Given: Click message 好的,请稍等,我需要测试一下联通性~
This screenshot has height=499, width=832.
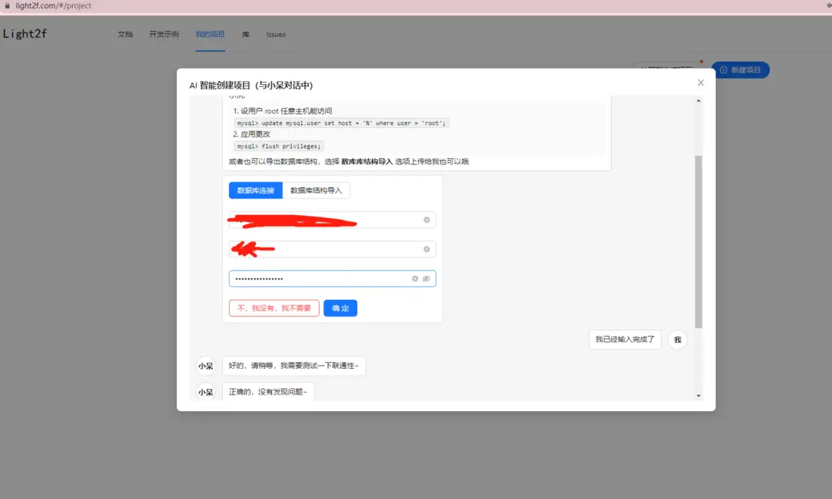Looking at the screenshot, I should (294, 366).
